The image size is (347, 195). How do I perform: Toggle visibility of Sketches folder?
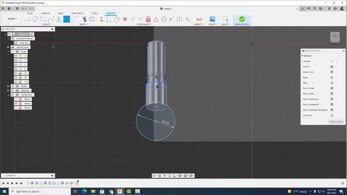(13, 90)
